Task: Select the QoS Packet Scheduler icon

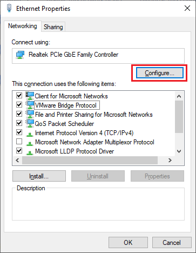Action: [30, 123]
